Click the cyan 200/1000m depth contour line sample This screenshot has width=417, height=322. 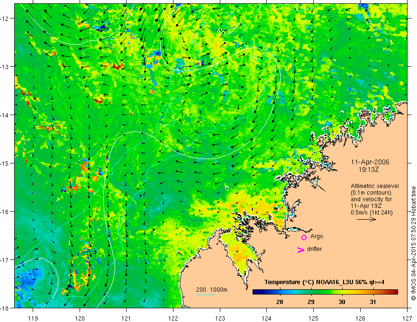205,295
